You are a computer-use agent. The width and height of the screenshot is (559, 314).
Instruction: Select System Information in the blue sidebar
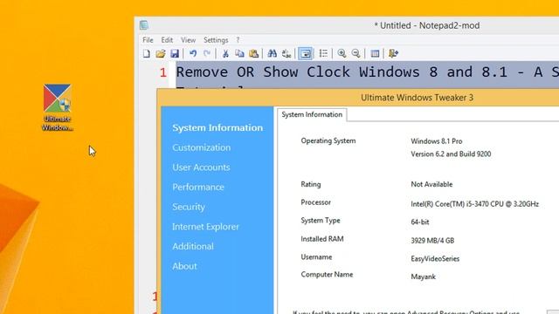(217, 128)
